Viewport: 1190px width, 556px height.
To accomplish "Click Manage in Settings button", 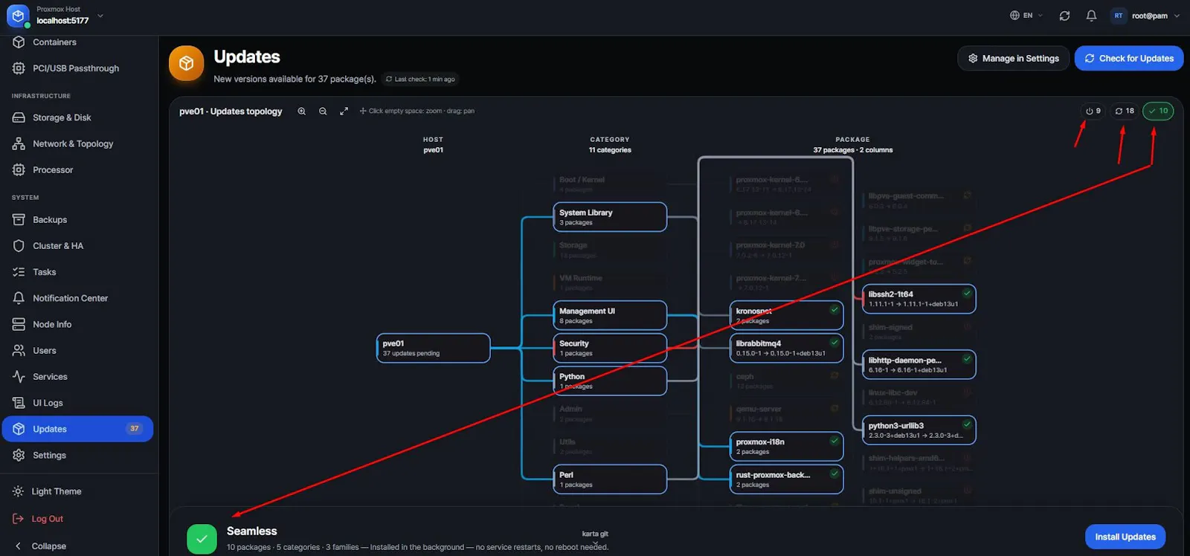I will point(1013,58).
